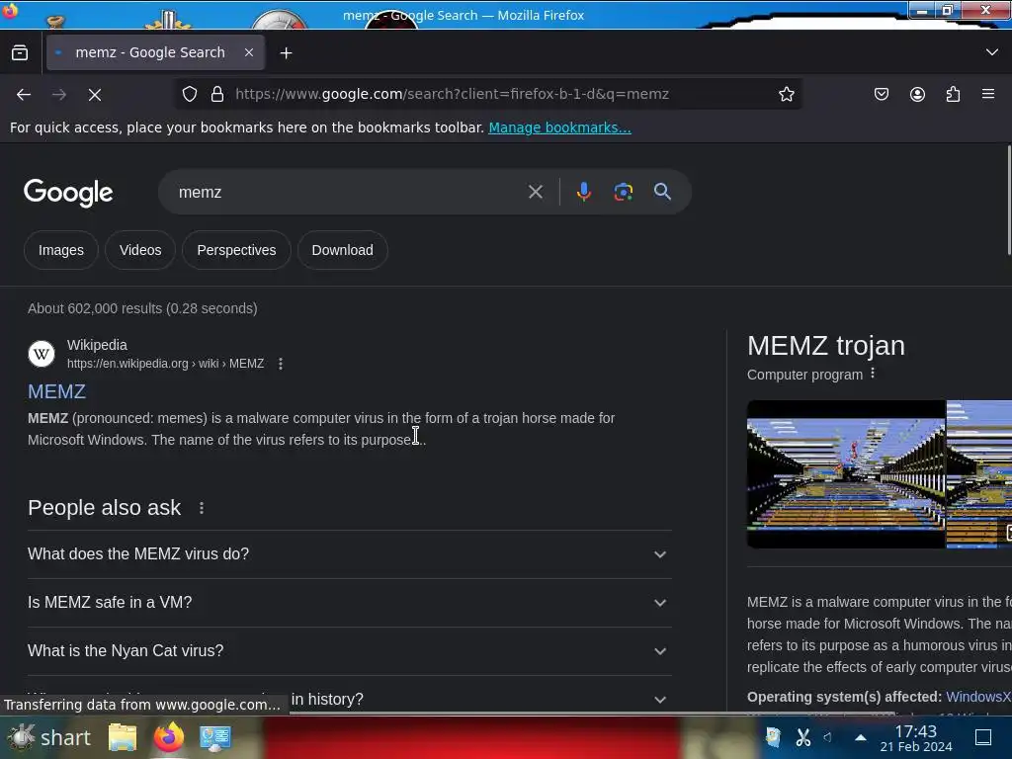Open the volume tray icon
This screenshot has height=759, width=1012.
[828, 737]
